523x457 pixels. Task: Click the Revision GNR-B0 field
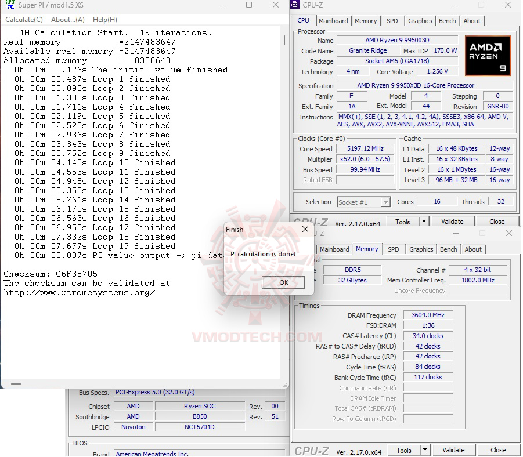tap(497, 106)
